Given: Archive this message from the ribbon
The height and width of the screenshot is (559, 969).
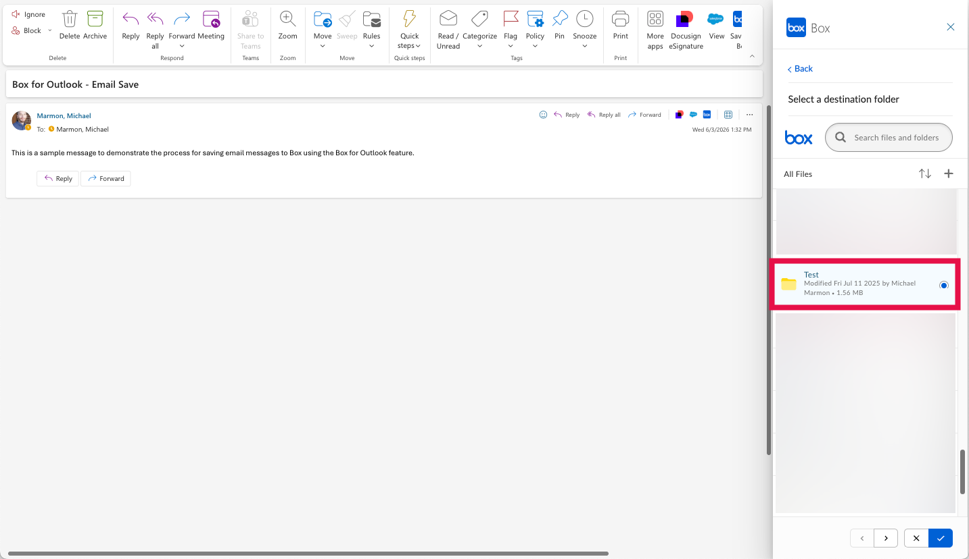Looking at the screenshot, I should click(x=95, y=25).
